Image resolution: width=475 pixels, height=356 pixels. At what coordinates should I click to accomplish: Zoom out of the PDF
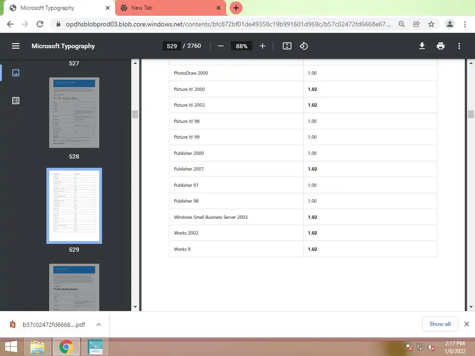point(220,46)
